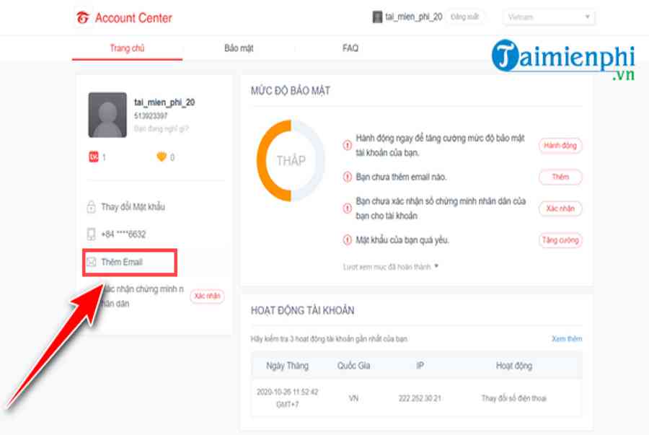Click the Thêm button for email
The image size is (649, 435).
[560, 177]
